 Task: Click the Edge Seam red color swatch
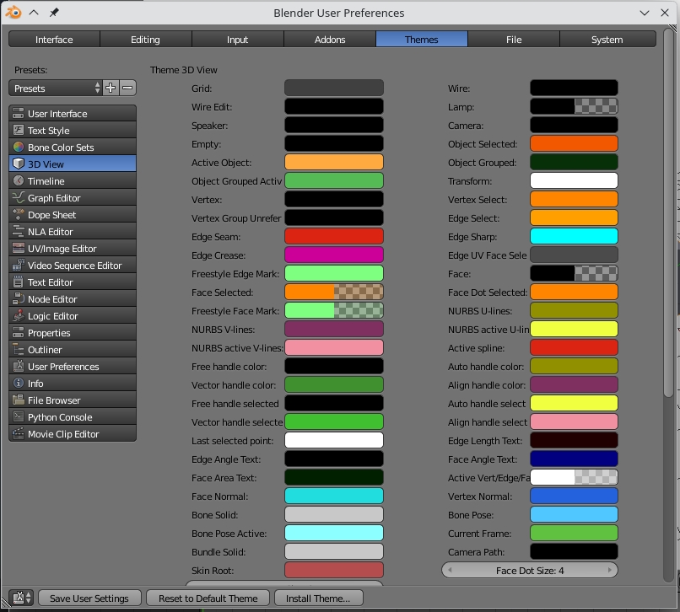click(334, 237)
